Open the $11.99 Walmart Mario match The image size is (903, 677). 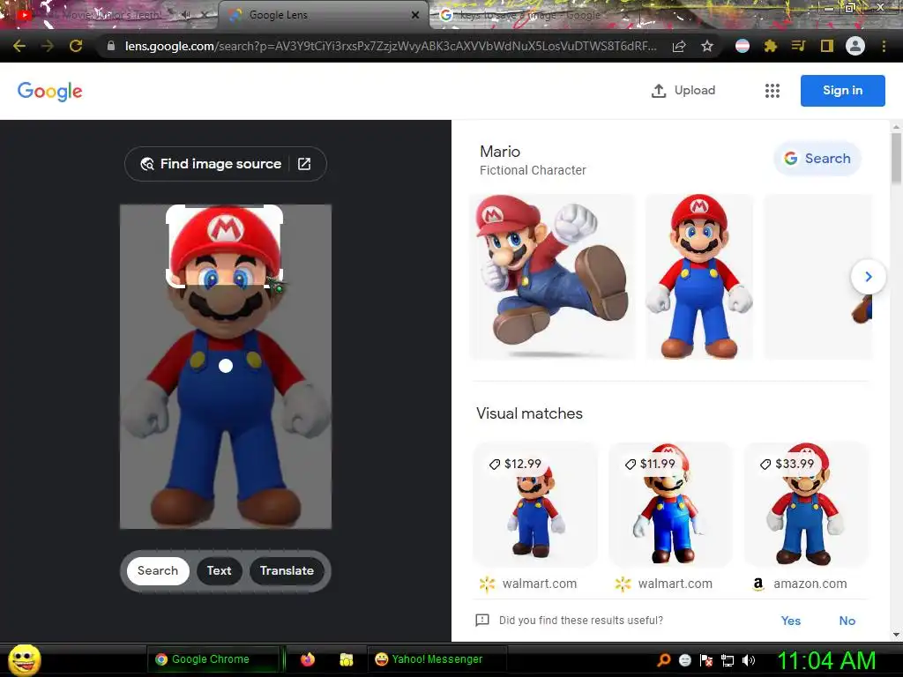click(x=670, y=504)
